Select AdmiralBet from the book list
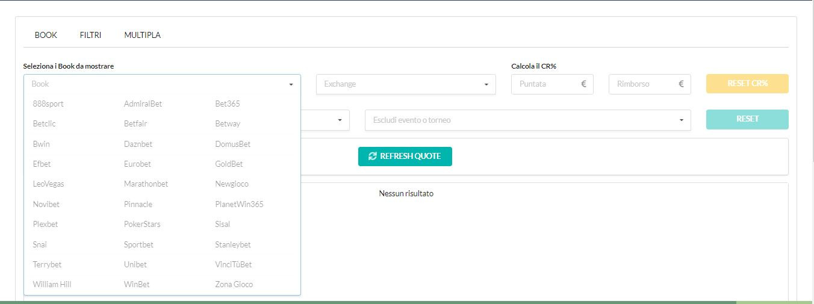 [143, 104]
